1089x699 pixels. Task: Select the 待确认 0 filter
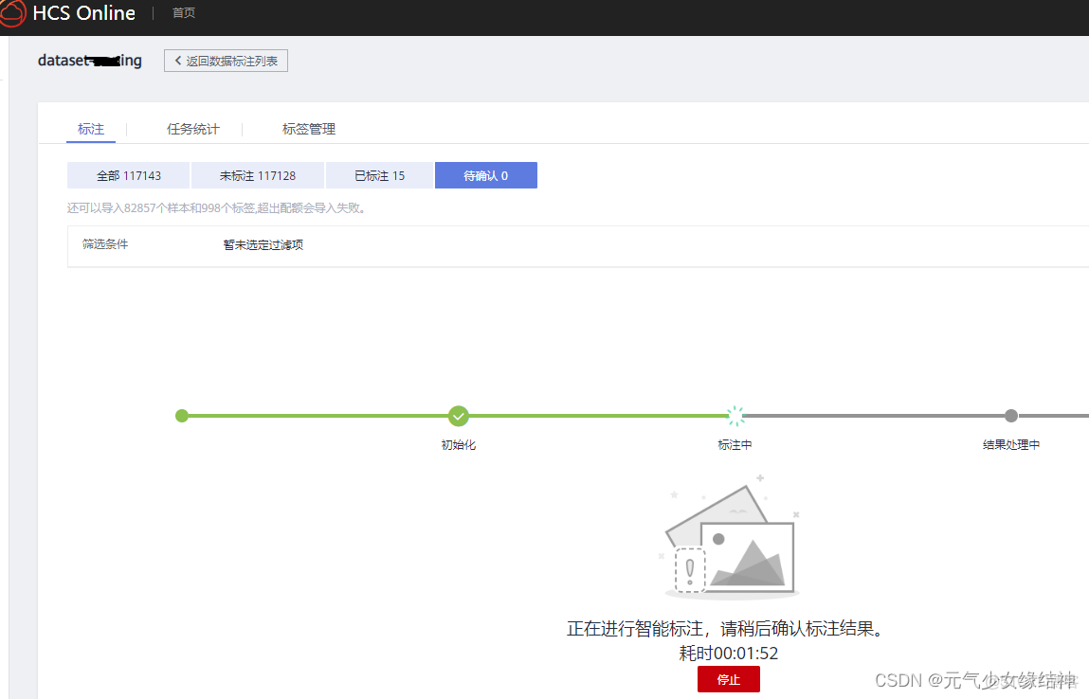click(485, 175)
